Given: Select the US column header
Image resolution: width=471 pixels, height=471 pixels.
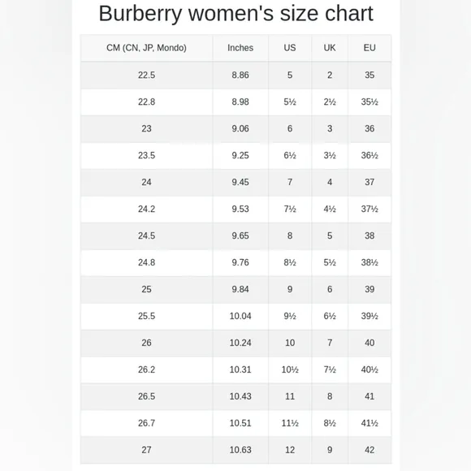Looking at the screenshot, I should (x=290, y=48).
